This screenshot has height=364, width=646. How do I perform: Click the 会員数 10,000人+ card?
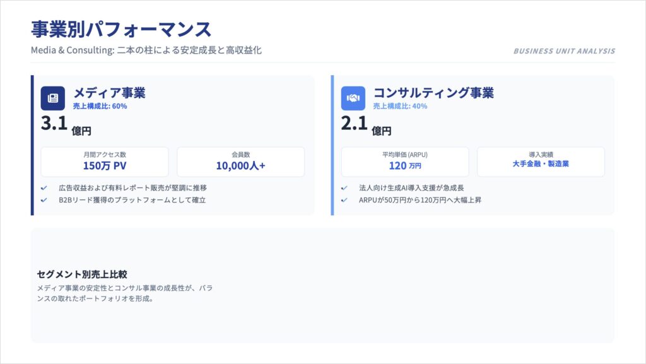pyautogui.click(x=240, y=161)
